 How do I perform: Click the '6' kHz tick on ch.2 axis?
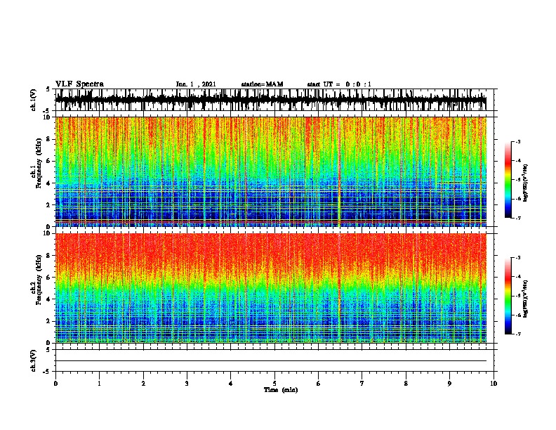(x=48, y=277)
